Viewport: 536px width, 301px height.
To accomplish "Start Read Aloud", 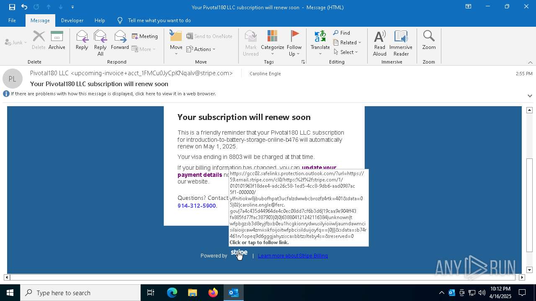I will (x=380, y=43).
